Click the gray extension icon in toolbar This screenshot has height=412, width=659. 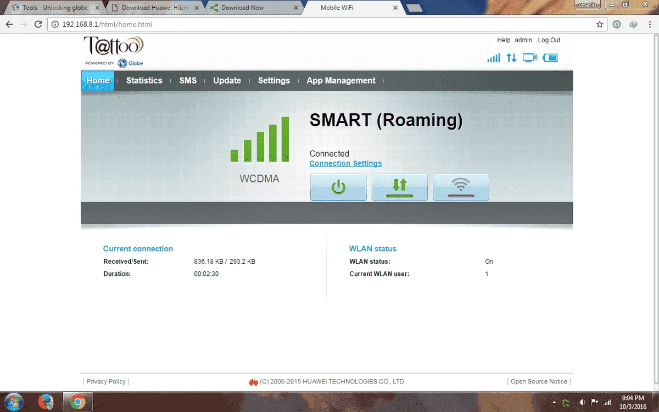click(633, 24)
